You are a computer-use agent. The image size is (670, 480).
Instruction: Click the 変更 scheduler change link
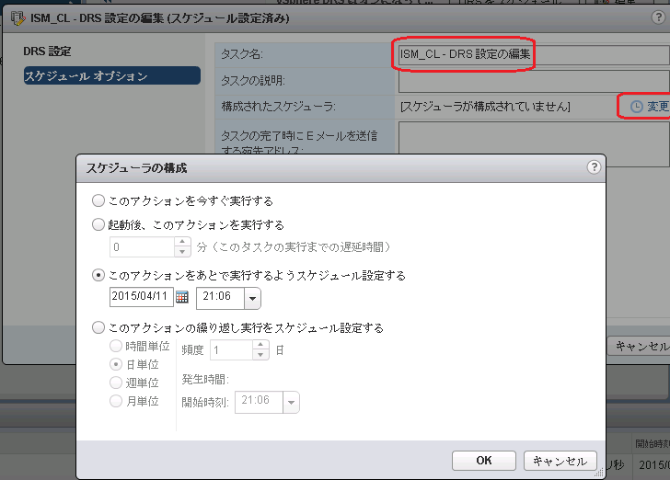point(657,107)
